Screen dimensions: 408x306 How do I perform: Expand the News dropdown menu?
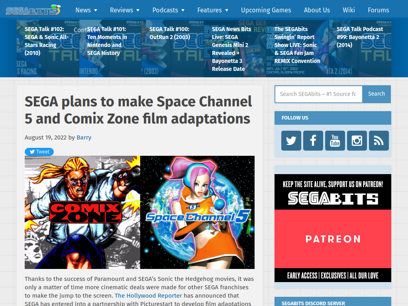[86, 10]
